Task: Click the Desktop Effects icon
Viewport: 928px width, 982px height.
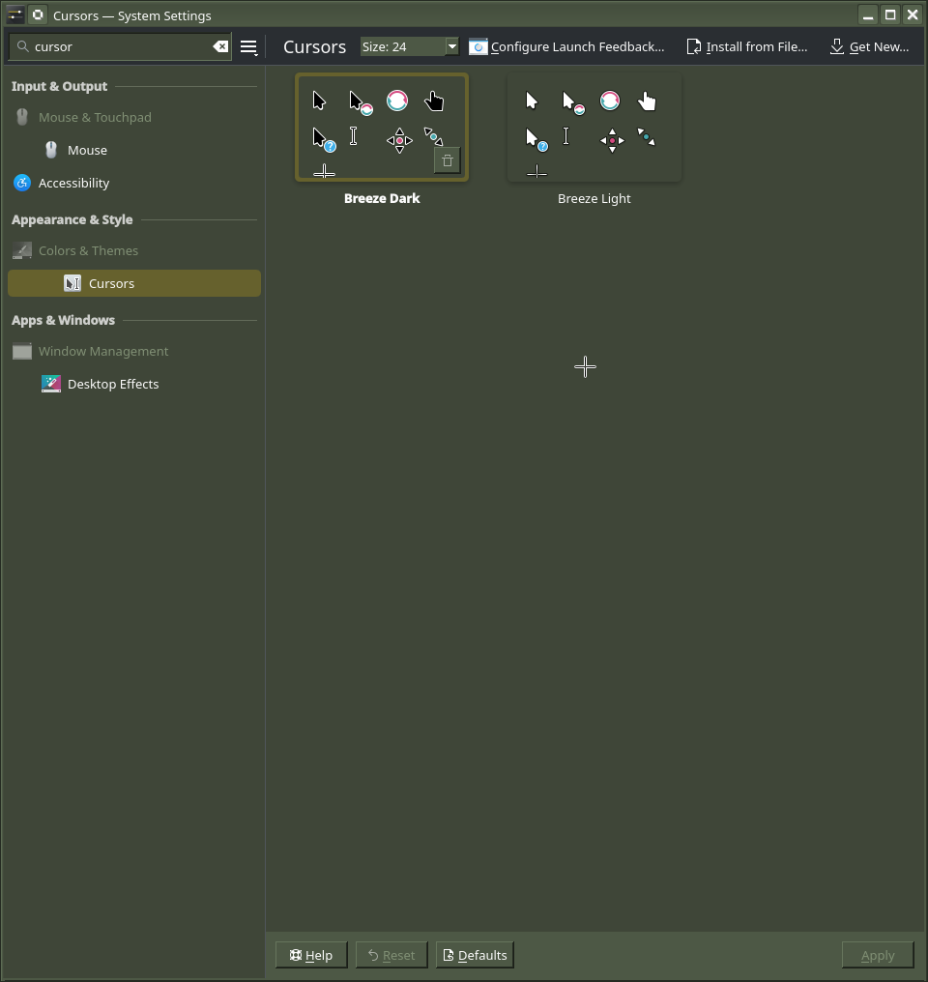Action: tap(51, 384)
